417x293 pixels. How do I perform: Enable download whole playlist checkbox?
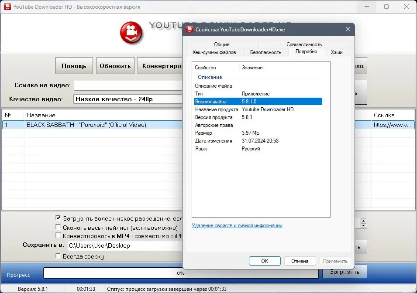[x=58, y=227]
